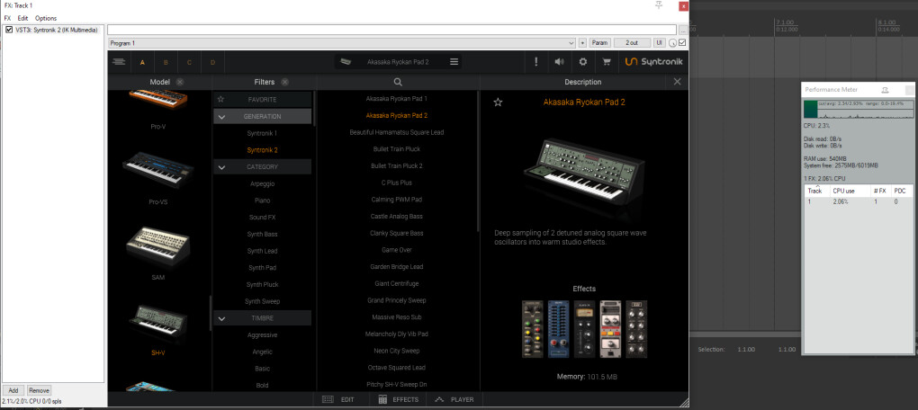The height and width of the screenshot is (410, 918).
Task: Open the FX menu
Action: (x=7, y=18)
